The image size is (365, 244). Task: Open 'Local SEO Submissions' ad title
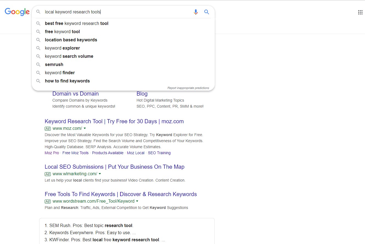(x=115, y=167)
